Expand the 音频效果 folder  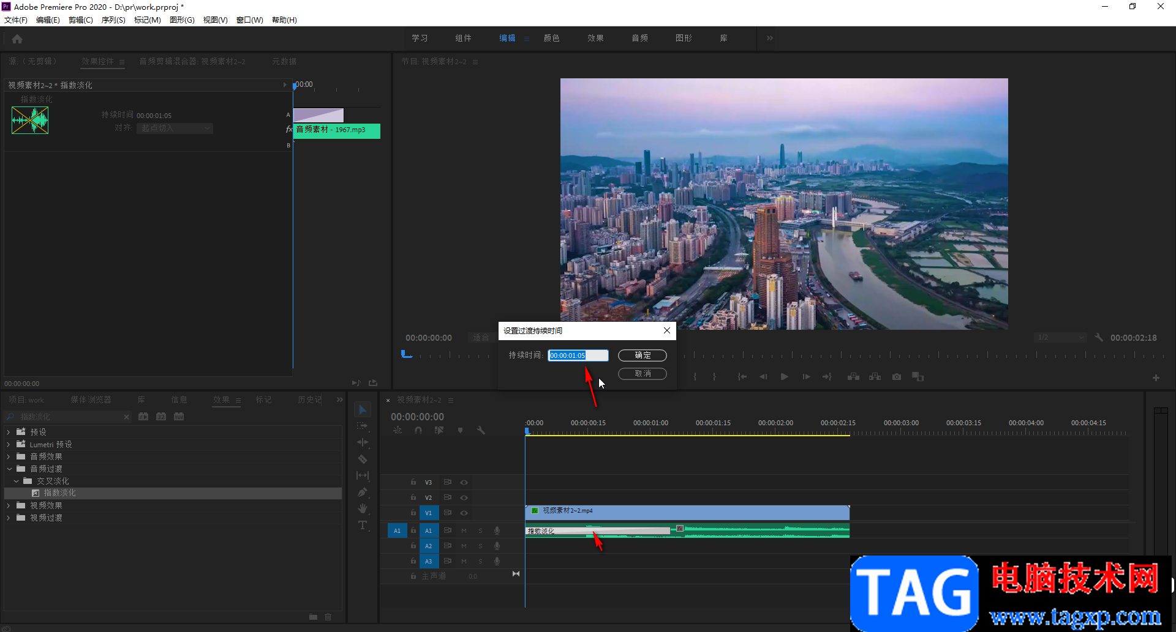pyautogui.click(x=9, y=456)
